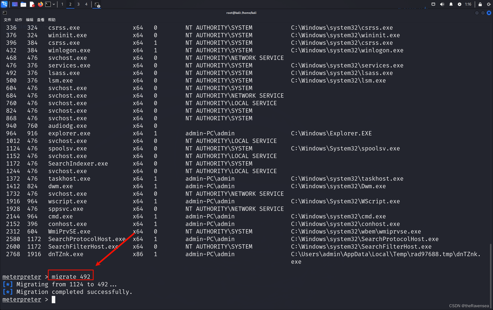The image size is (493, 310).
Task: Open the 帮助 (Help) menu
Action: coord(52,20)
